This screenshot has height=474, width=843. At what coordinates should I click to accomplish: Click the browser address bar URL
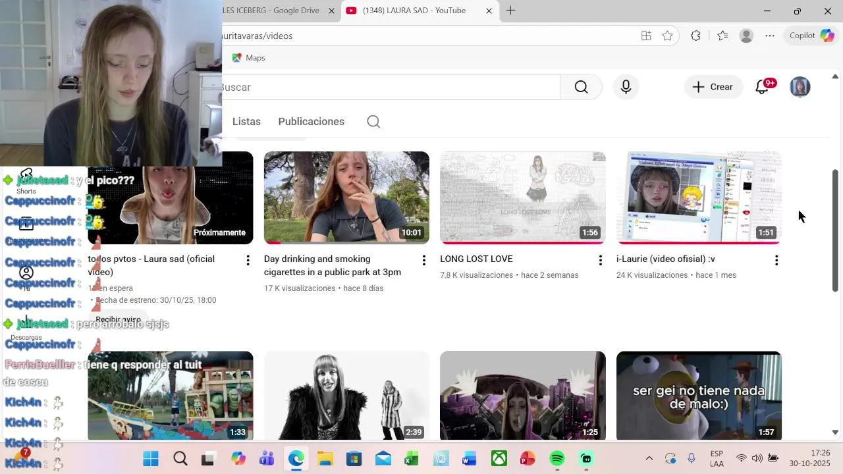(x=258, y=36)
